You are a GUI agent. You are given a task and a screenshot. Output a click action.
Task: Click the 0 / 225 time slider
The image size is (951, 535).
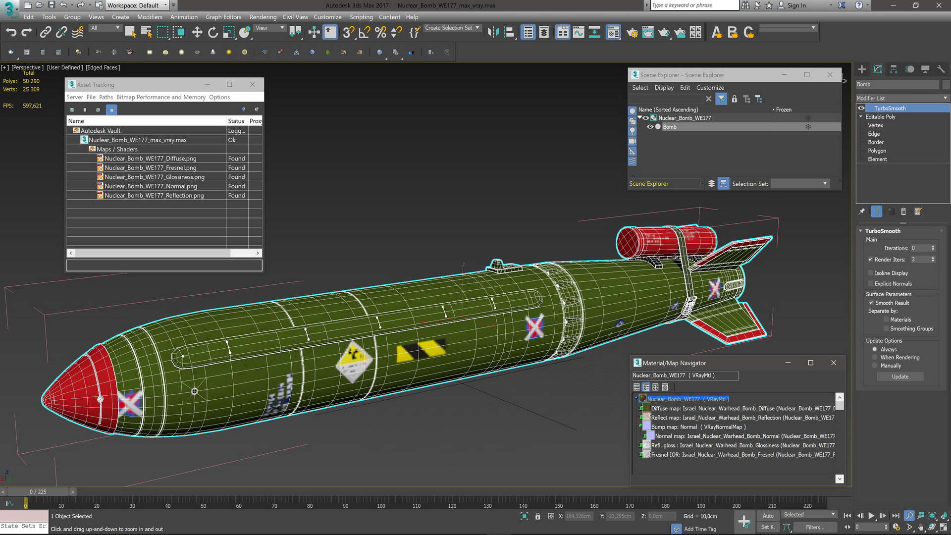[38, 492]
